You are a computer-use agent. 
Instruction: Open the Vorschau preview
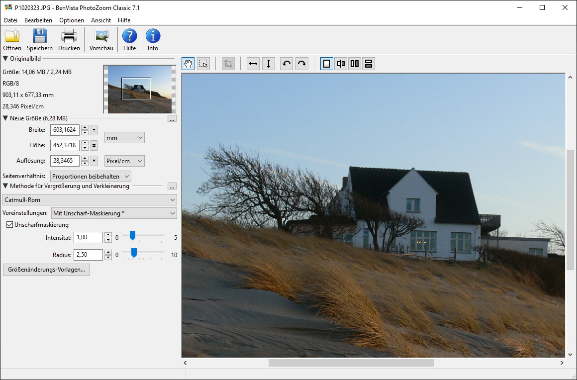tap(101, 36)
